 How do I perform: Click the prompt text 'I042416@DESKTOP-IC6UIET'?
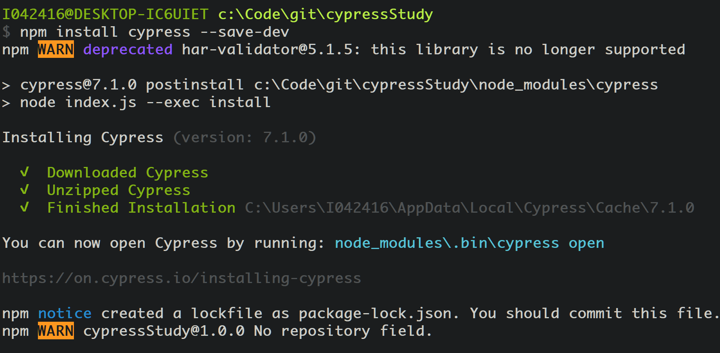106,14
